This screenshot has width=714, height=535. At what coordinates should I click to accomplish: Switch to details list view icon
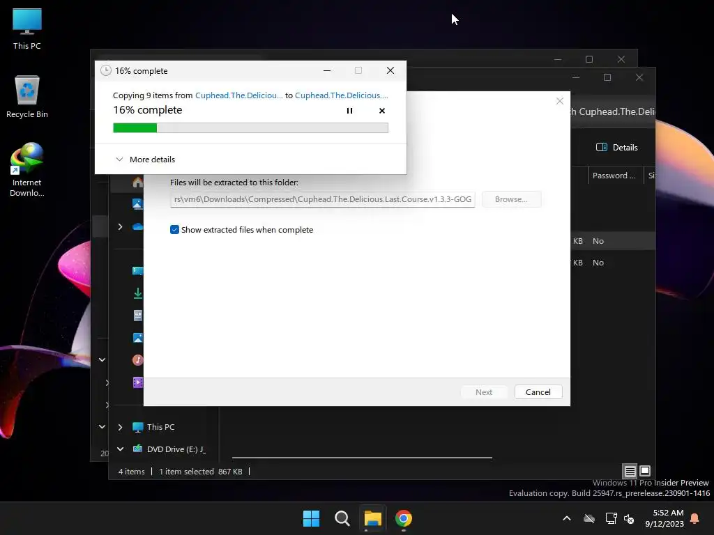click(x=630, y=472)
